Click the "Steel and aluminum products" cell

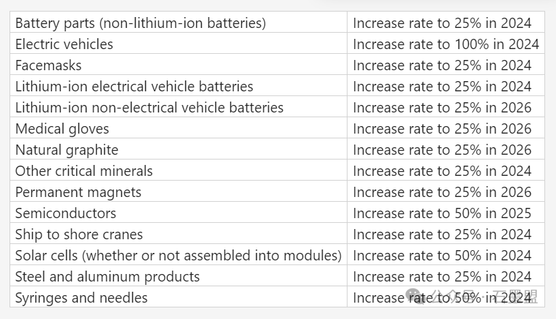click(108, 277)
